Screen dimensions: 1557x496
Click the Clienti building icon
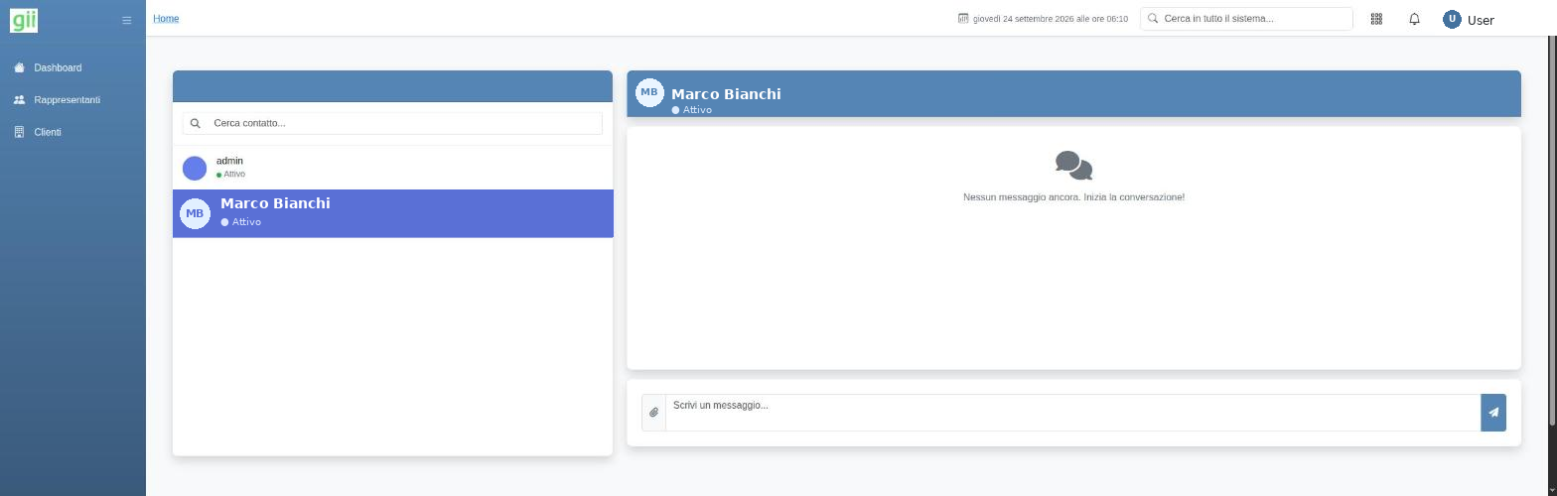point(19,132)
